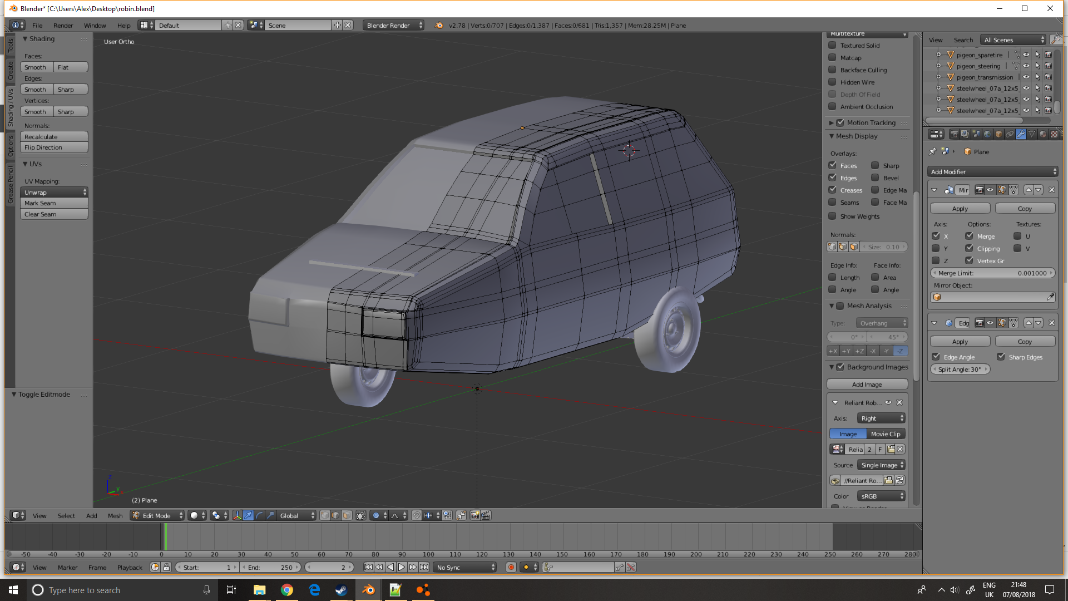Expand the pigeon_sparetire outliner tree node
This screenshot has width=1068, height=601.
tap(938, 55)
